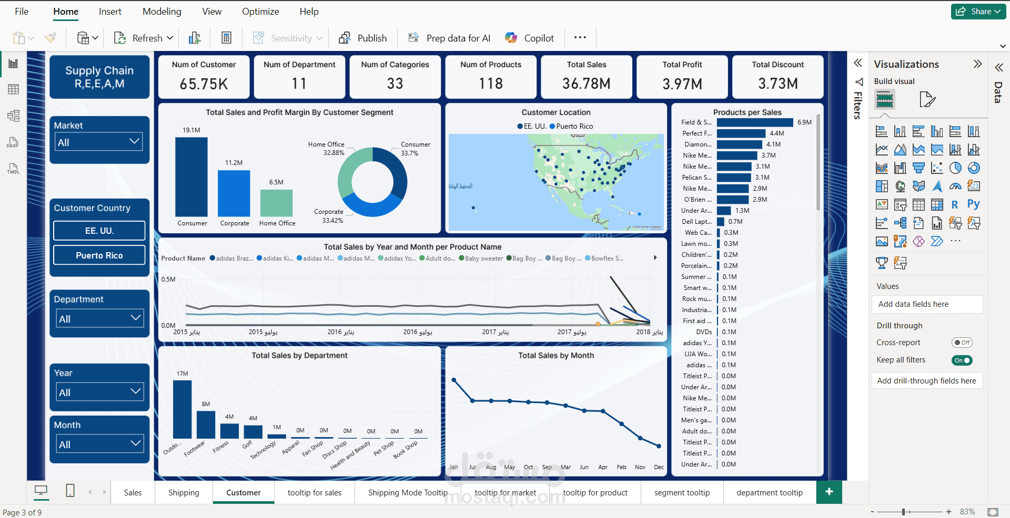
Task: Add a new page with the plus button
Action: (829, 492)
